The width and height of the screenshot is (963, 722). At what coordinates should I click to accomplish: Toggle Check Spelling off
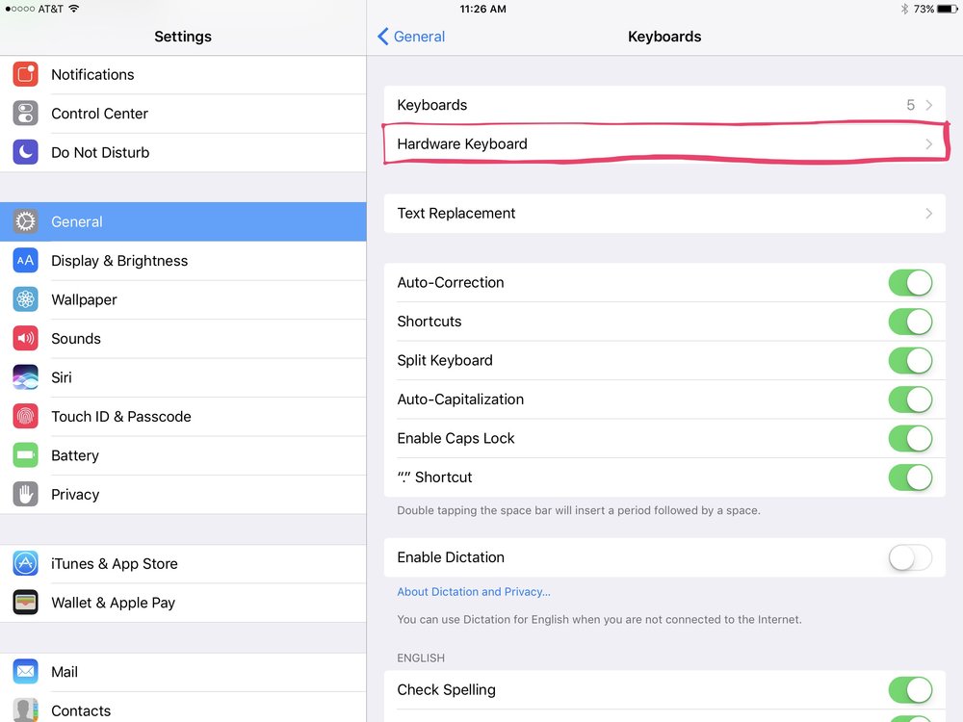coord(909,689)
